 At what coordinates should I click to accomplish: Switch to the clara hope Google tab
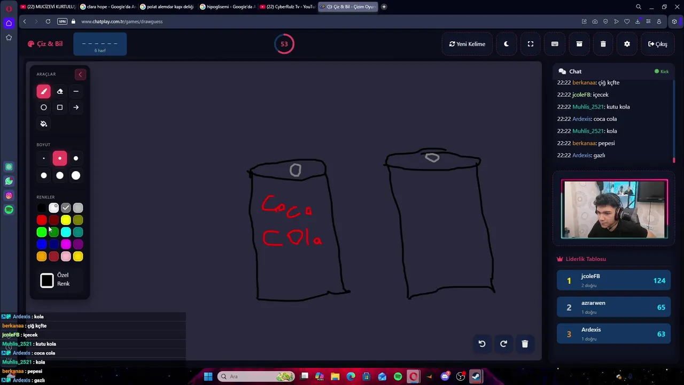click(x=108, y=7)
